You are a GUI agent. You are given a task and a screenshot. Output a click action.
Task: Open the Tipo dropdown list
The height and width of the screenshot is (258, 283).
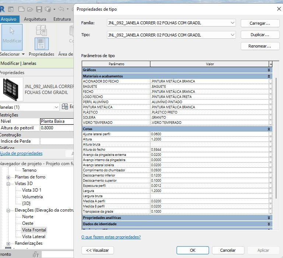click(x=233, y=35)
